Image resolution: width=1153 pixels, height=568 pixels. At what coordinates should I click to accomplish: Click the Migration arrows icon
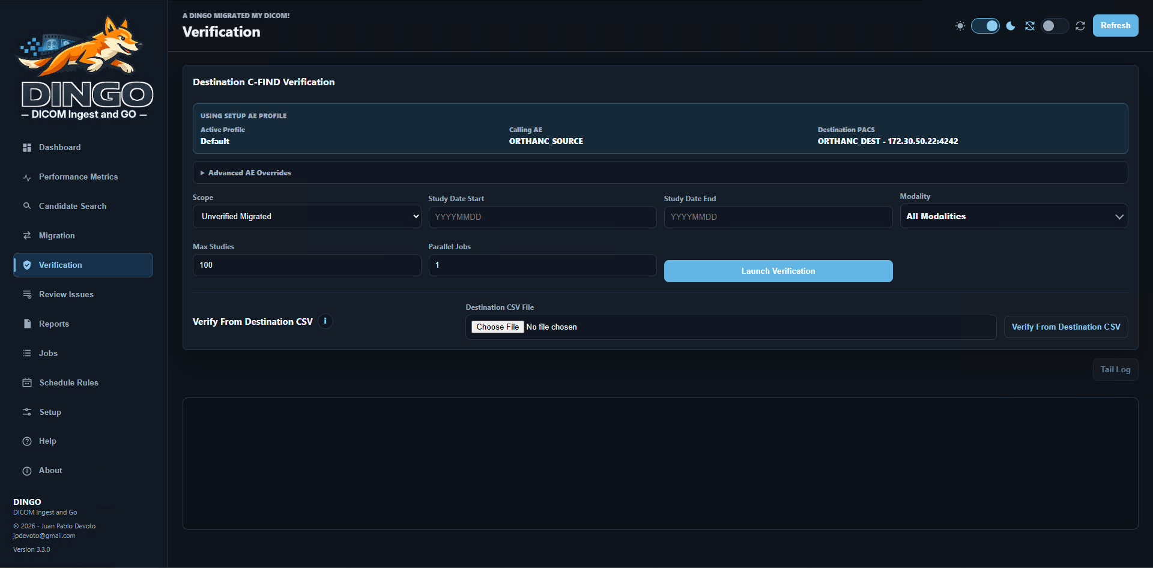[27, 235]
